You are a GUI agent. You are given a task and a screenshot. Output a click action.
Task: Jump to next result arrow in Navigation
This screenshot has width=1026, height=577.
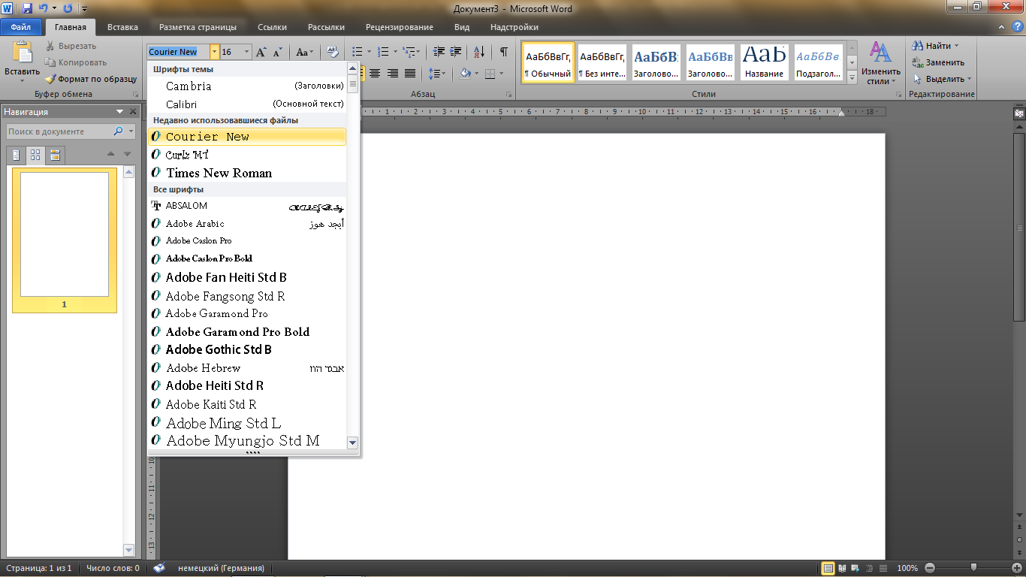128,154
